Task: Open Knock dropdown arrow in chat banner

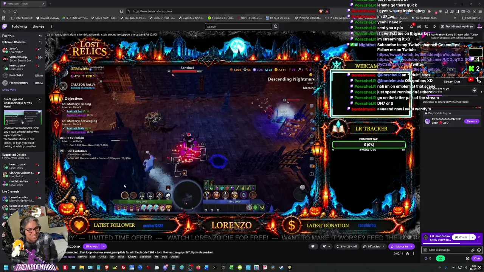Action: pyautogui.click(x=473, y=237)
